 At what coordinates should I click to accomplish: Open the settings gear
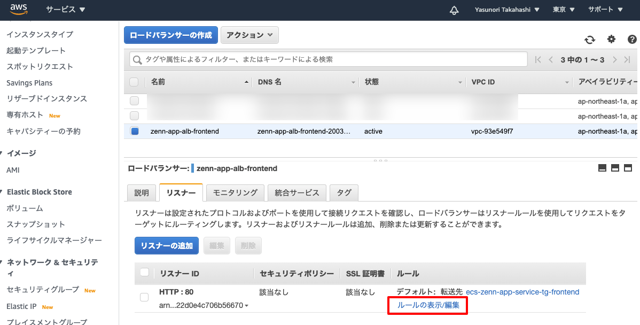pyautogui.click(x=610, y=40)
